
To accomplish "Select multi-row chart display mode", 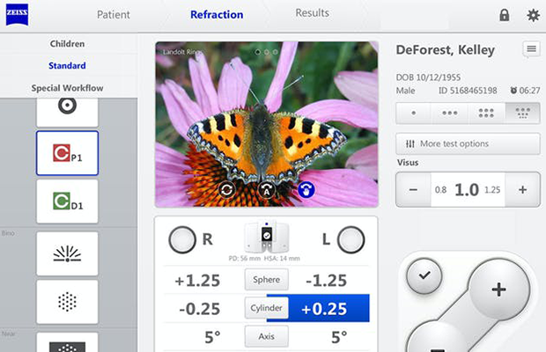I will click(x=523, y=113).
